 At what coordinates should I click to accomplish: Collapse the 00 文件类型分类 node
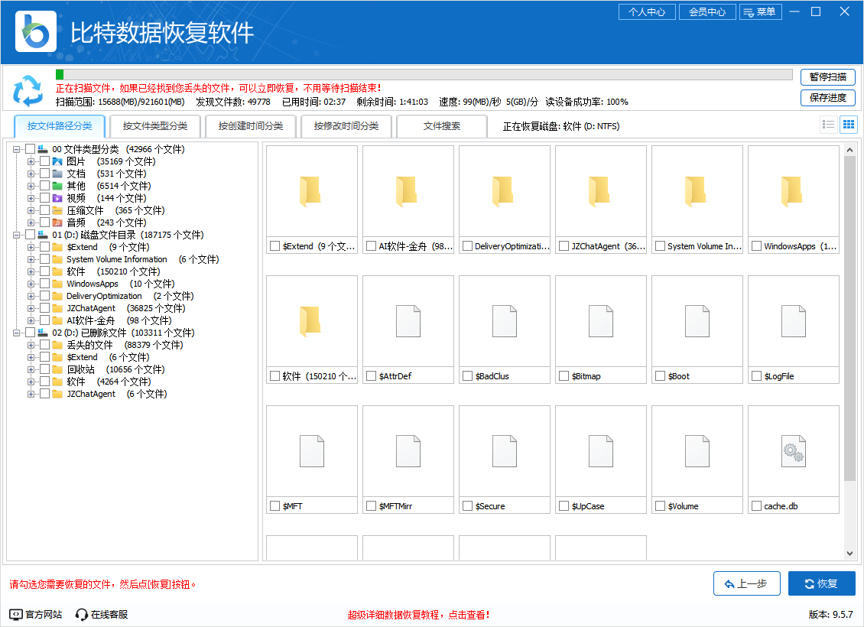click(x=17, y=149)
